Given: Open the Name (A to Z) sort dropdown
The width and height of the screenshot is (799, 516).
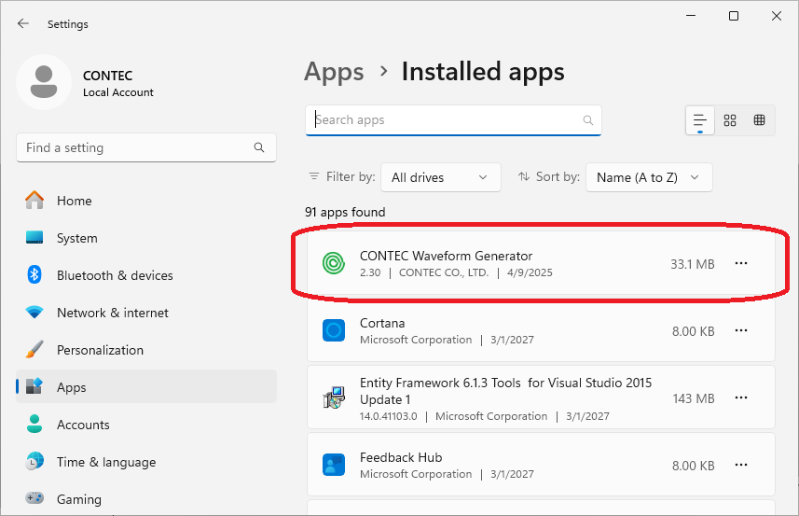Looking at the screenshot, I should (649, 177).
